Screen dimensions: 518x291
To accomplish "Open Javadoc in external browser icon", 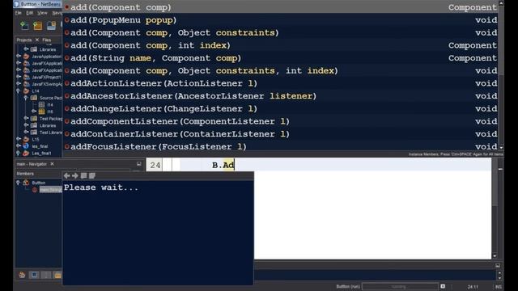I will (83, 176).
